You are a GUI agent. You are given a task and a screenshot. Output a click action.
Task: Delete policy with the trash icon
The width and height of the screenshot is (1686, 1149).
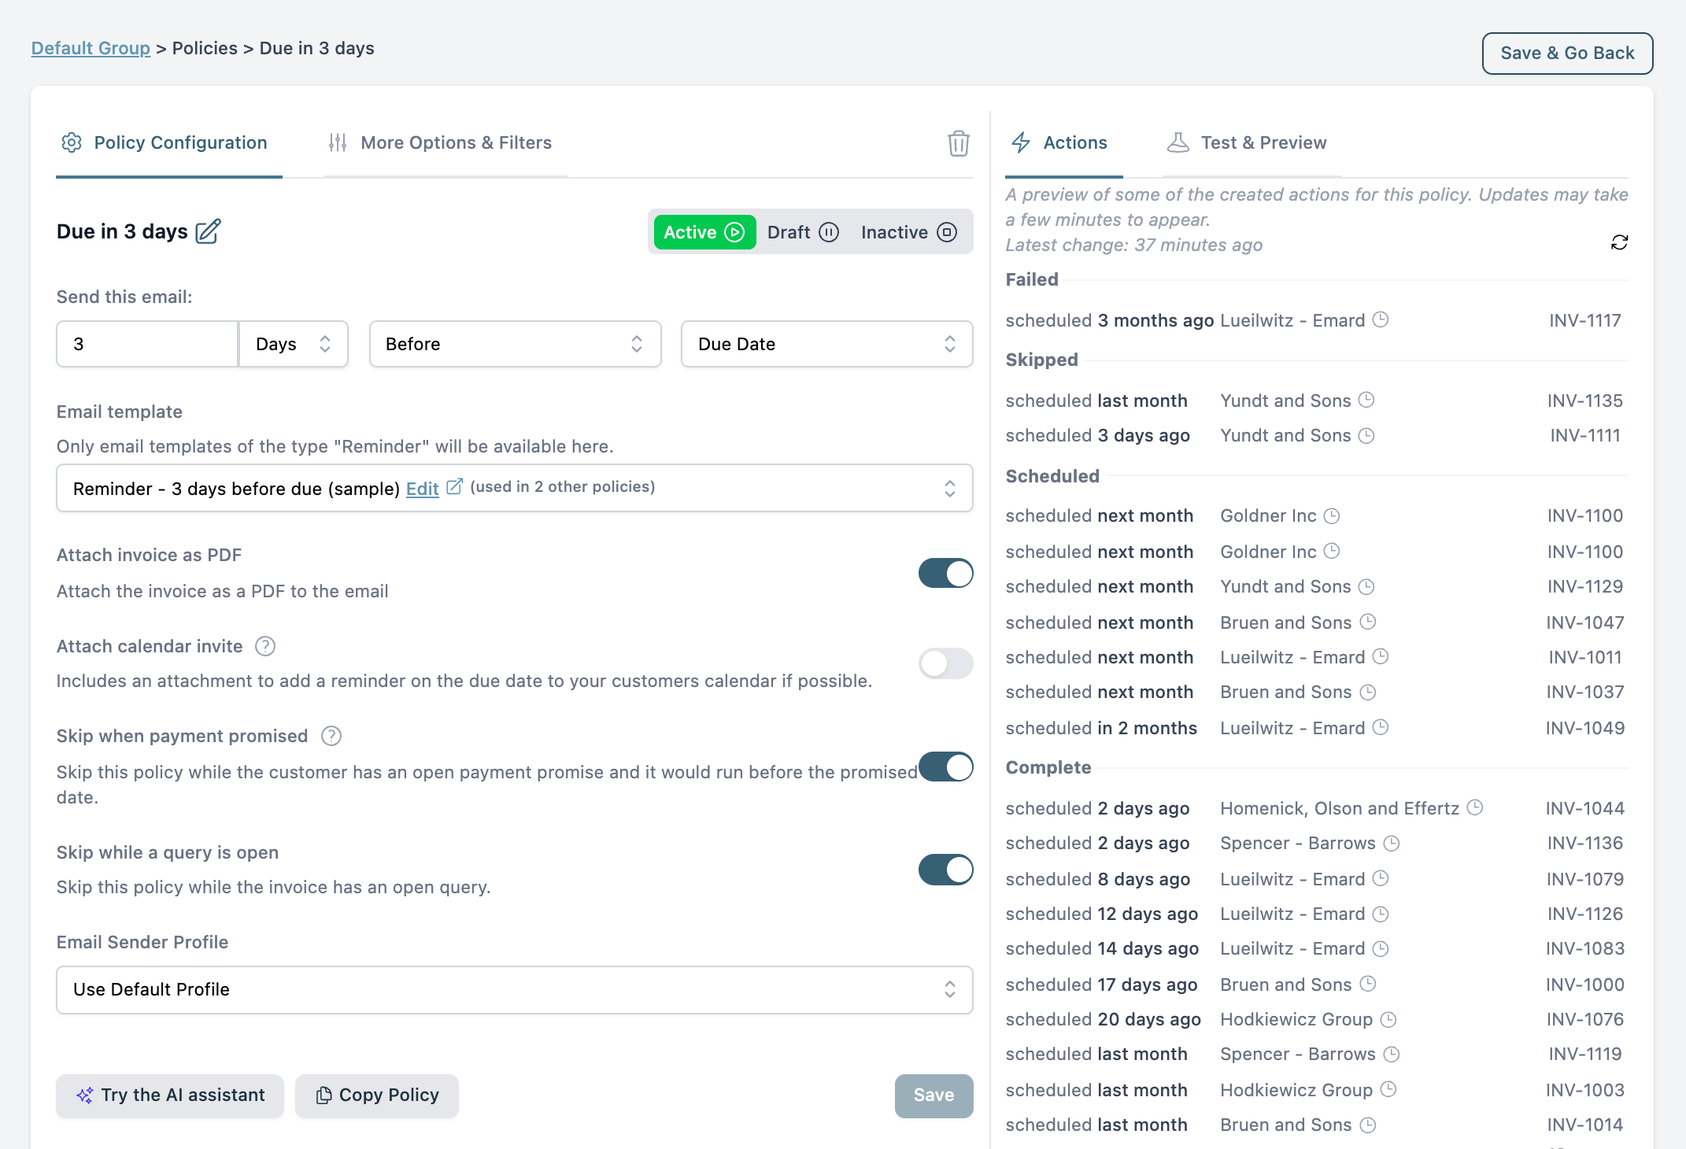coord(958,143)
